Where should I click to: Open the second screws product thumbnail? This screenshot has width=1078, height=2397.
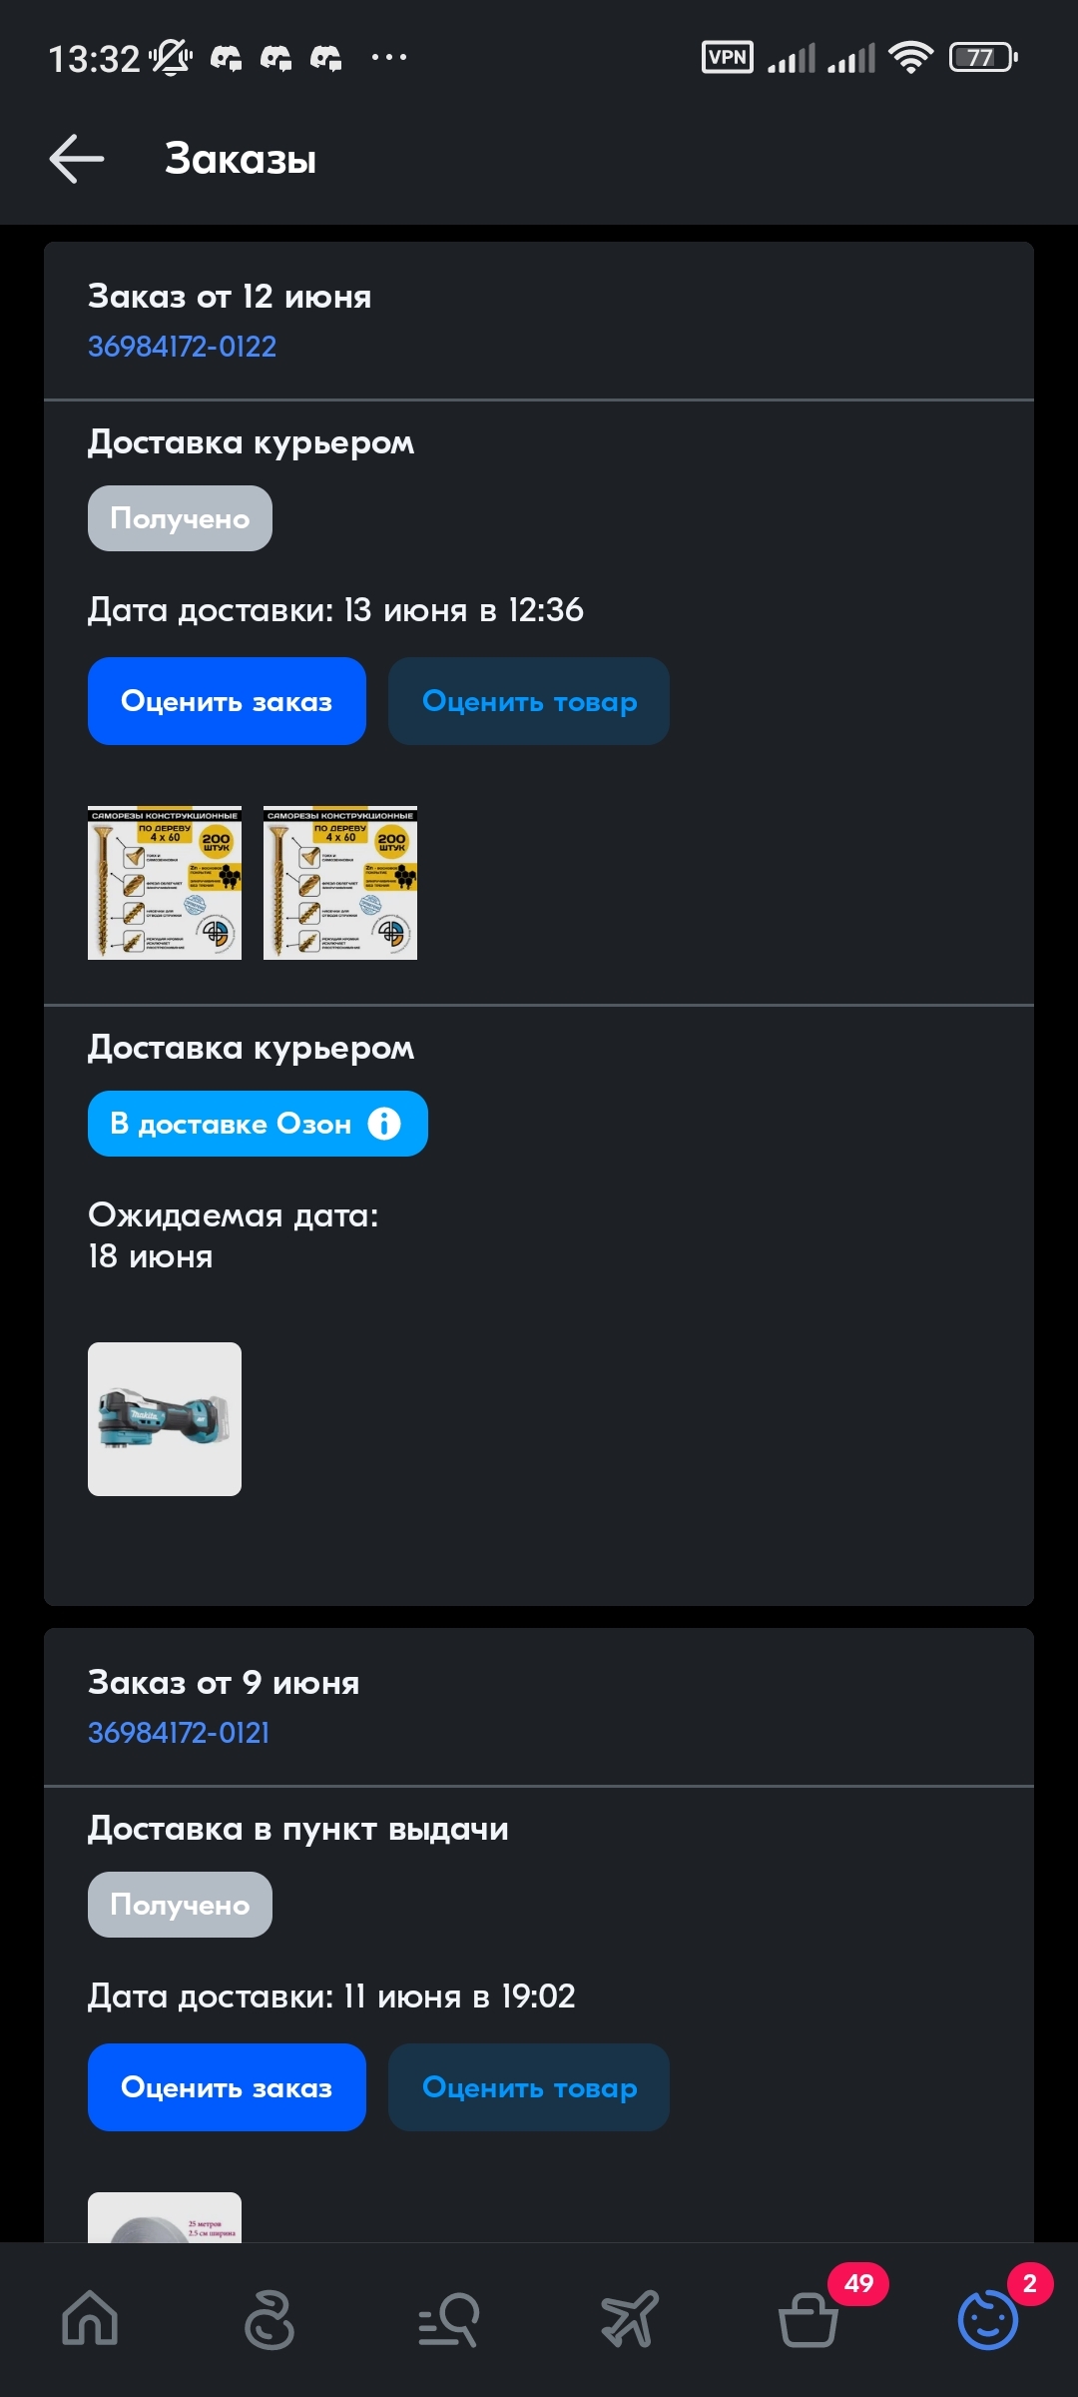pyautogui.click(x=340, y=883)
